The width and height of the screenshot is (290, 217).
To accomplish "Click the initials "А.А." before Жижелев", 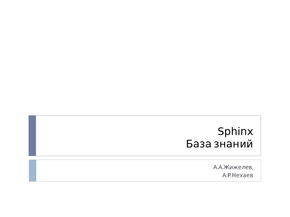I will pos(218,167).
